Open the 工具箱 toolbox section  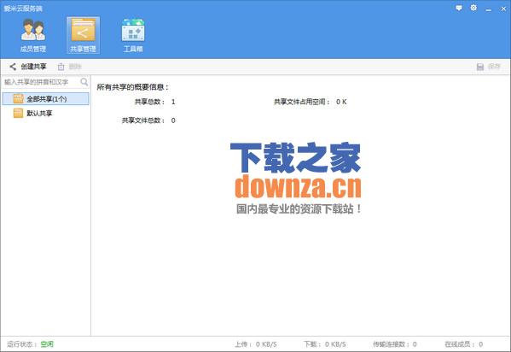(133, 36)
